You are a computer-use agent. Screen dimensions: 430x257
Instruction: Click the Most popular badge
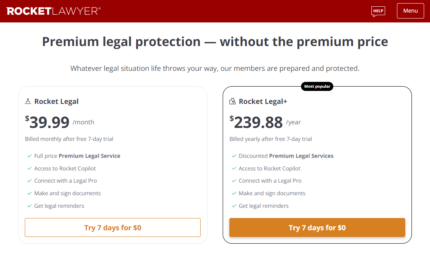click(x=317, y=86)
